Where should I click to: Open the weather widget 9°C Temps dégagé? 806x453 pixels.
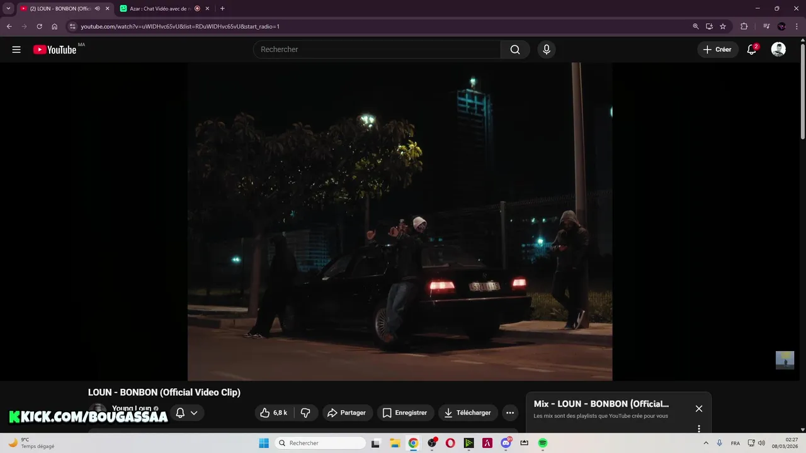coord(31,443)
